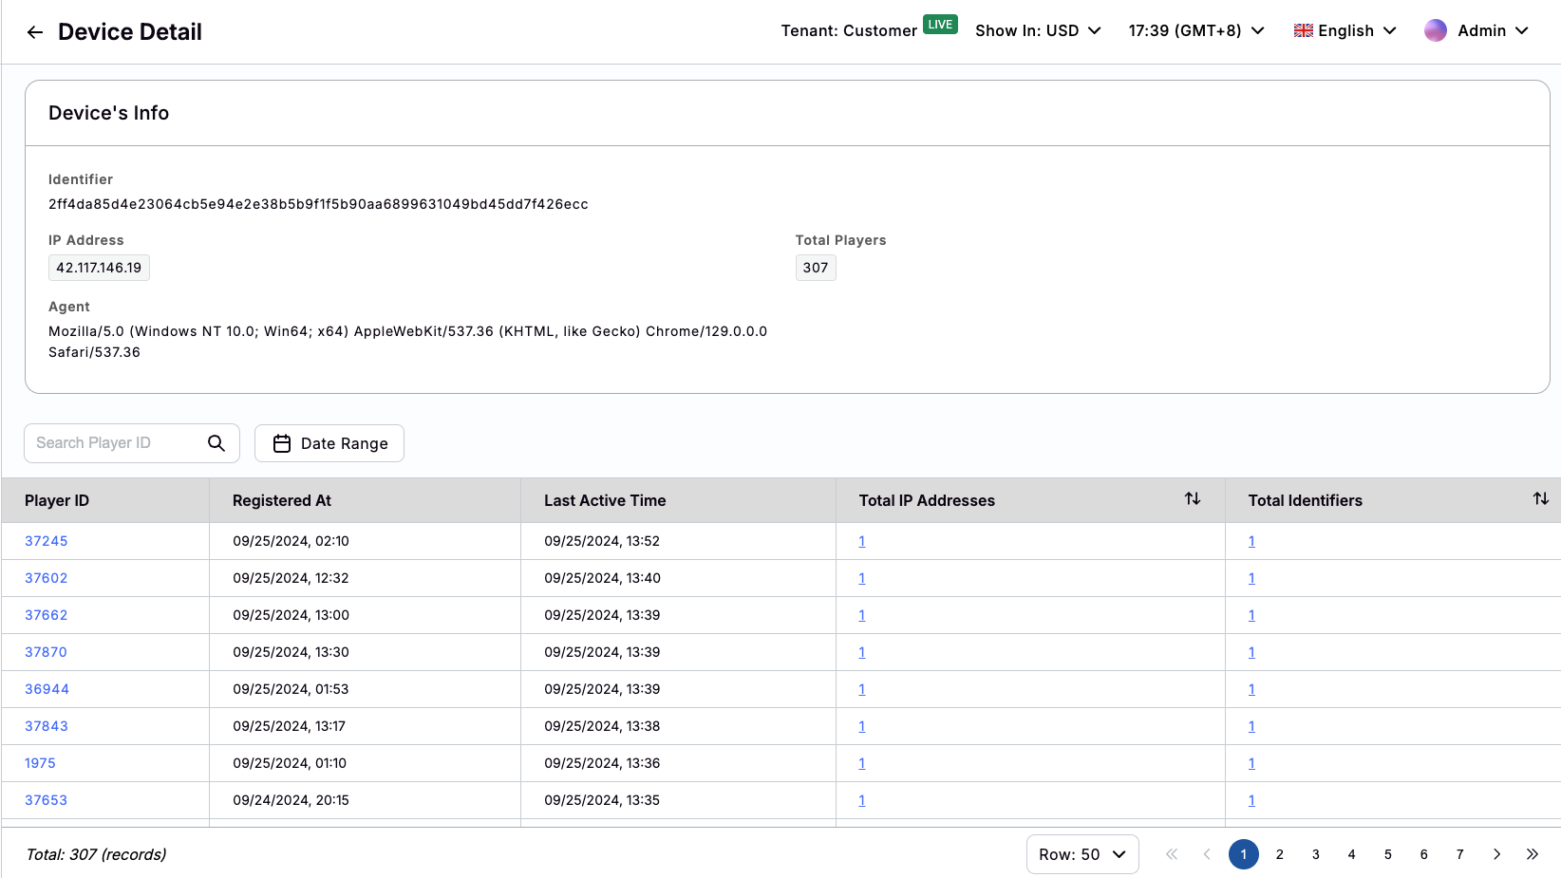This screenshot has width=1561, height=878.
Task: Sort by Total Identifiers column
Action: pyautogui.click(x=1540, y=499)
